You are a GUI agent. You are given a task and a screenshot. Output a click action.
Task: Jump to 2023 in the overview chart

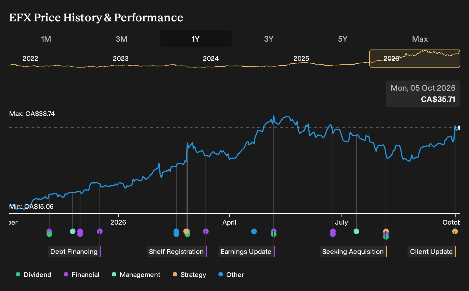[120, 59]
